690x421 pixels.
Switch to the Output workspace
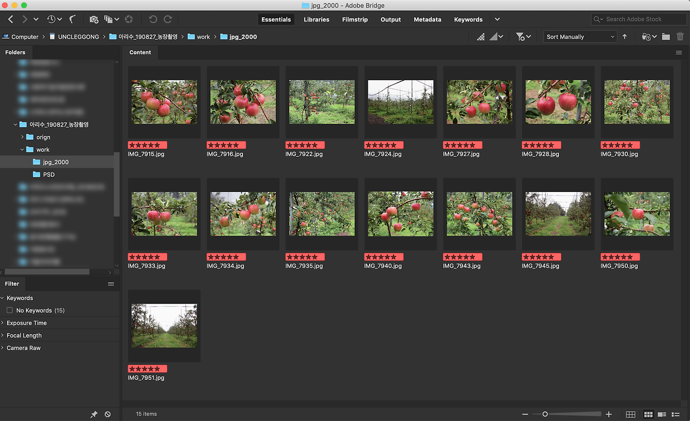391,19
